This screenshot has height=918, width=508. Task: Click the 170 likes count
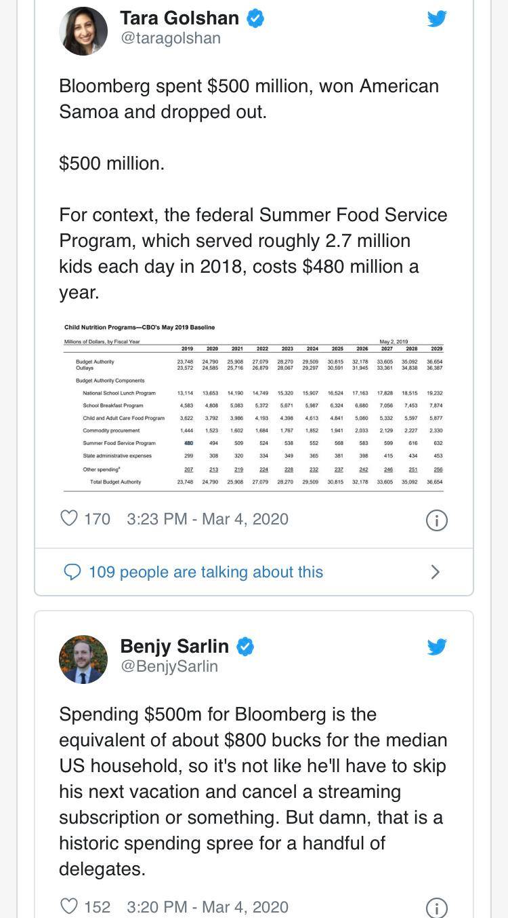[96, 518]
